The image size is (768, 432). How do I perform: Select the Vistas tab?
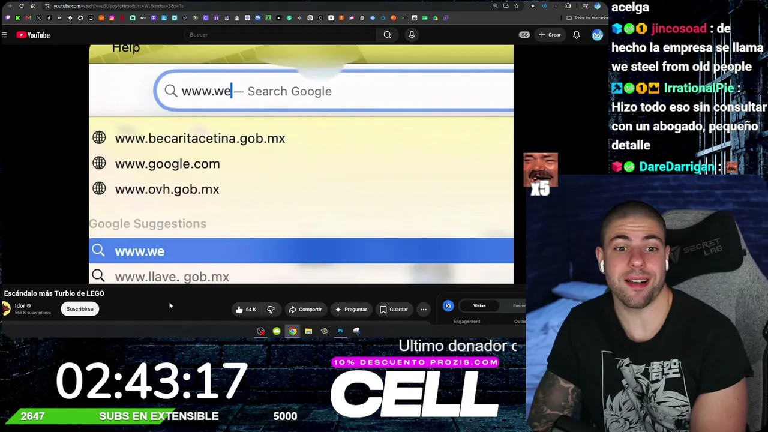[479, 306]
